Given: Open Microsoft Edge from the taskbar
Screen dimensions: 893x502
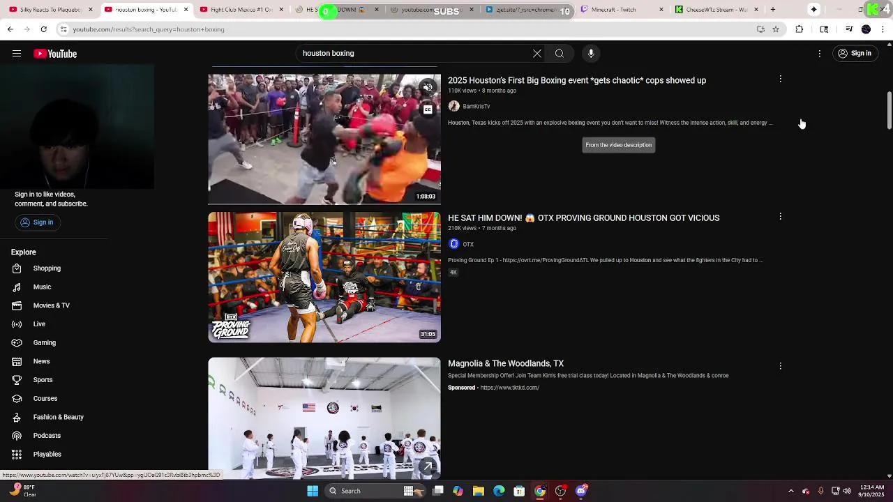Looking at the screenshot, I should [x=499, y=491].
